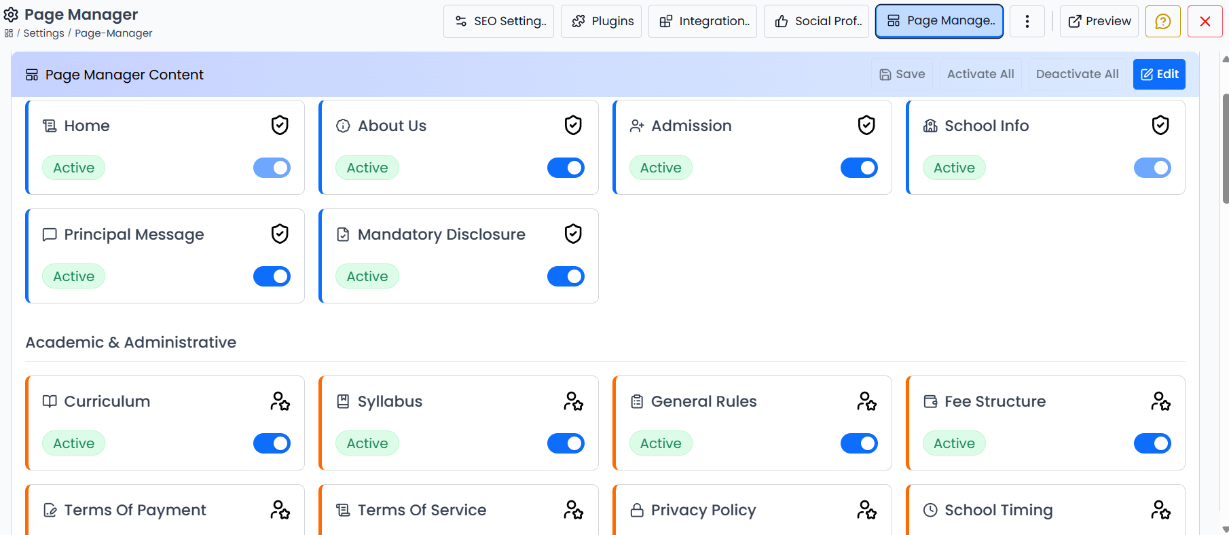Switch to the Plugins tab
Viewport: 1229px width, 535px height.
coord(601,21)
